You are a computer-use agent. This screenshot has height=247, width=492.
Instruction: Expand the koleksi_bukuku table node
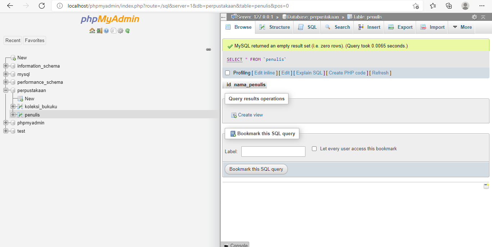[13, 106]
